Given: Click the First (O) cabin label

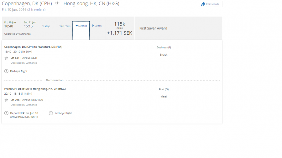Looking at the screenshot, I should (x=164, y=89).
